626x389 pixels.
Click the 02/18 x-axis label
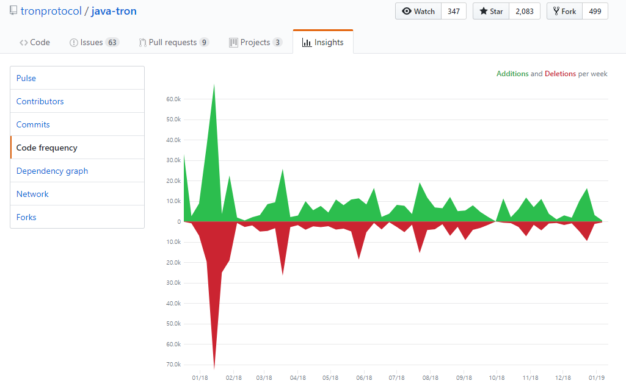(x=233, y=377)
